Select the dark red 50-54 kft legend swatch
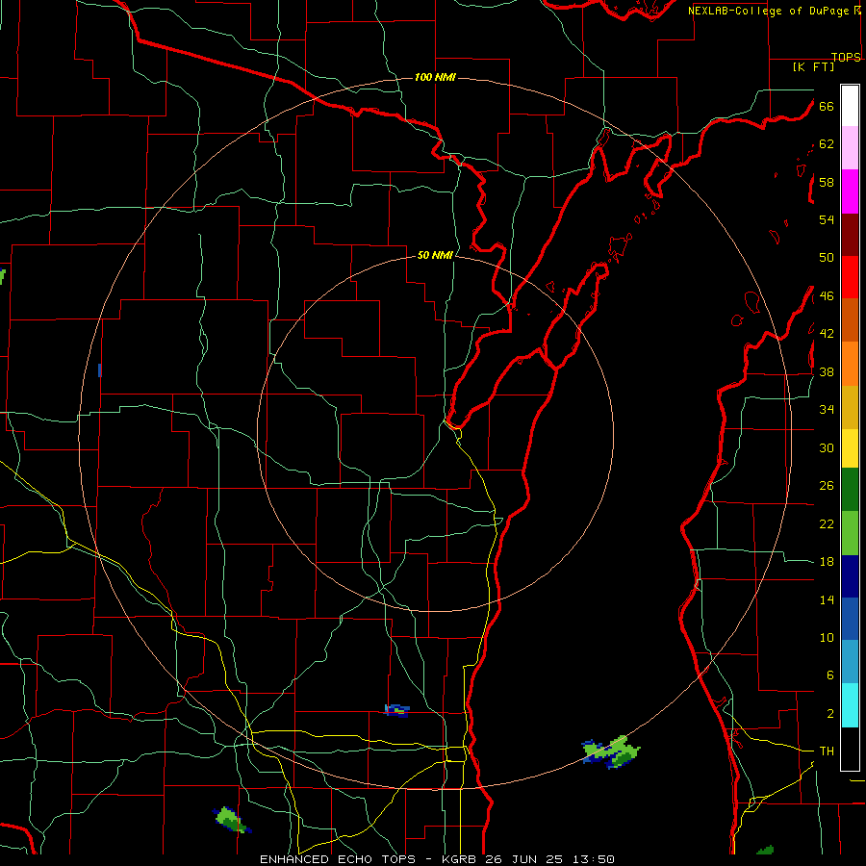The width and height of the screenshot is (866, 866). (850, 235)
